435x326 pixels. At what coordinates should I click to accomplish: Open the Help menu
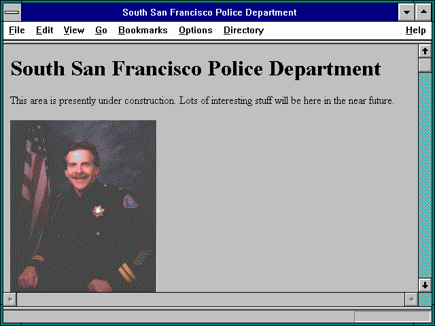415,30
